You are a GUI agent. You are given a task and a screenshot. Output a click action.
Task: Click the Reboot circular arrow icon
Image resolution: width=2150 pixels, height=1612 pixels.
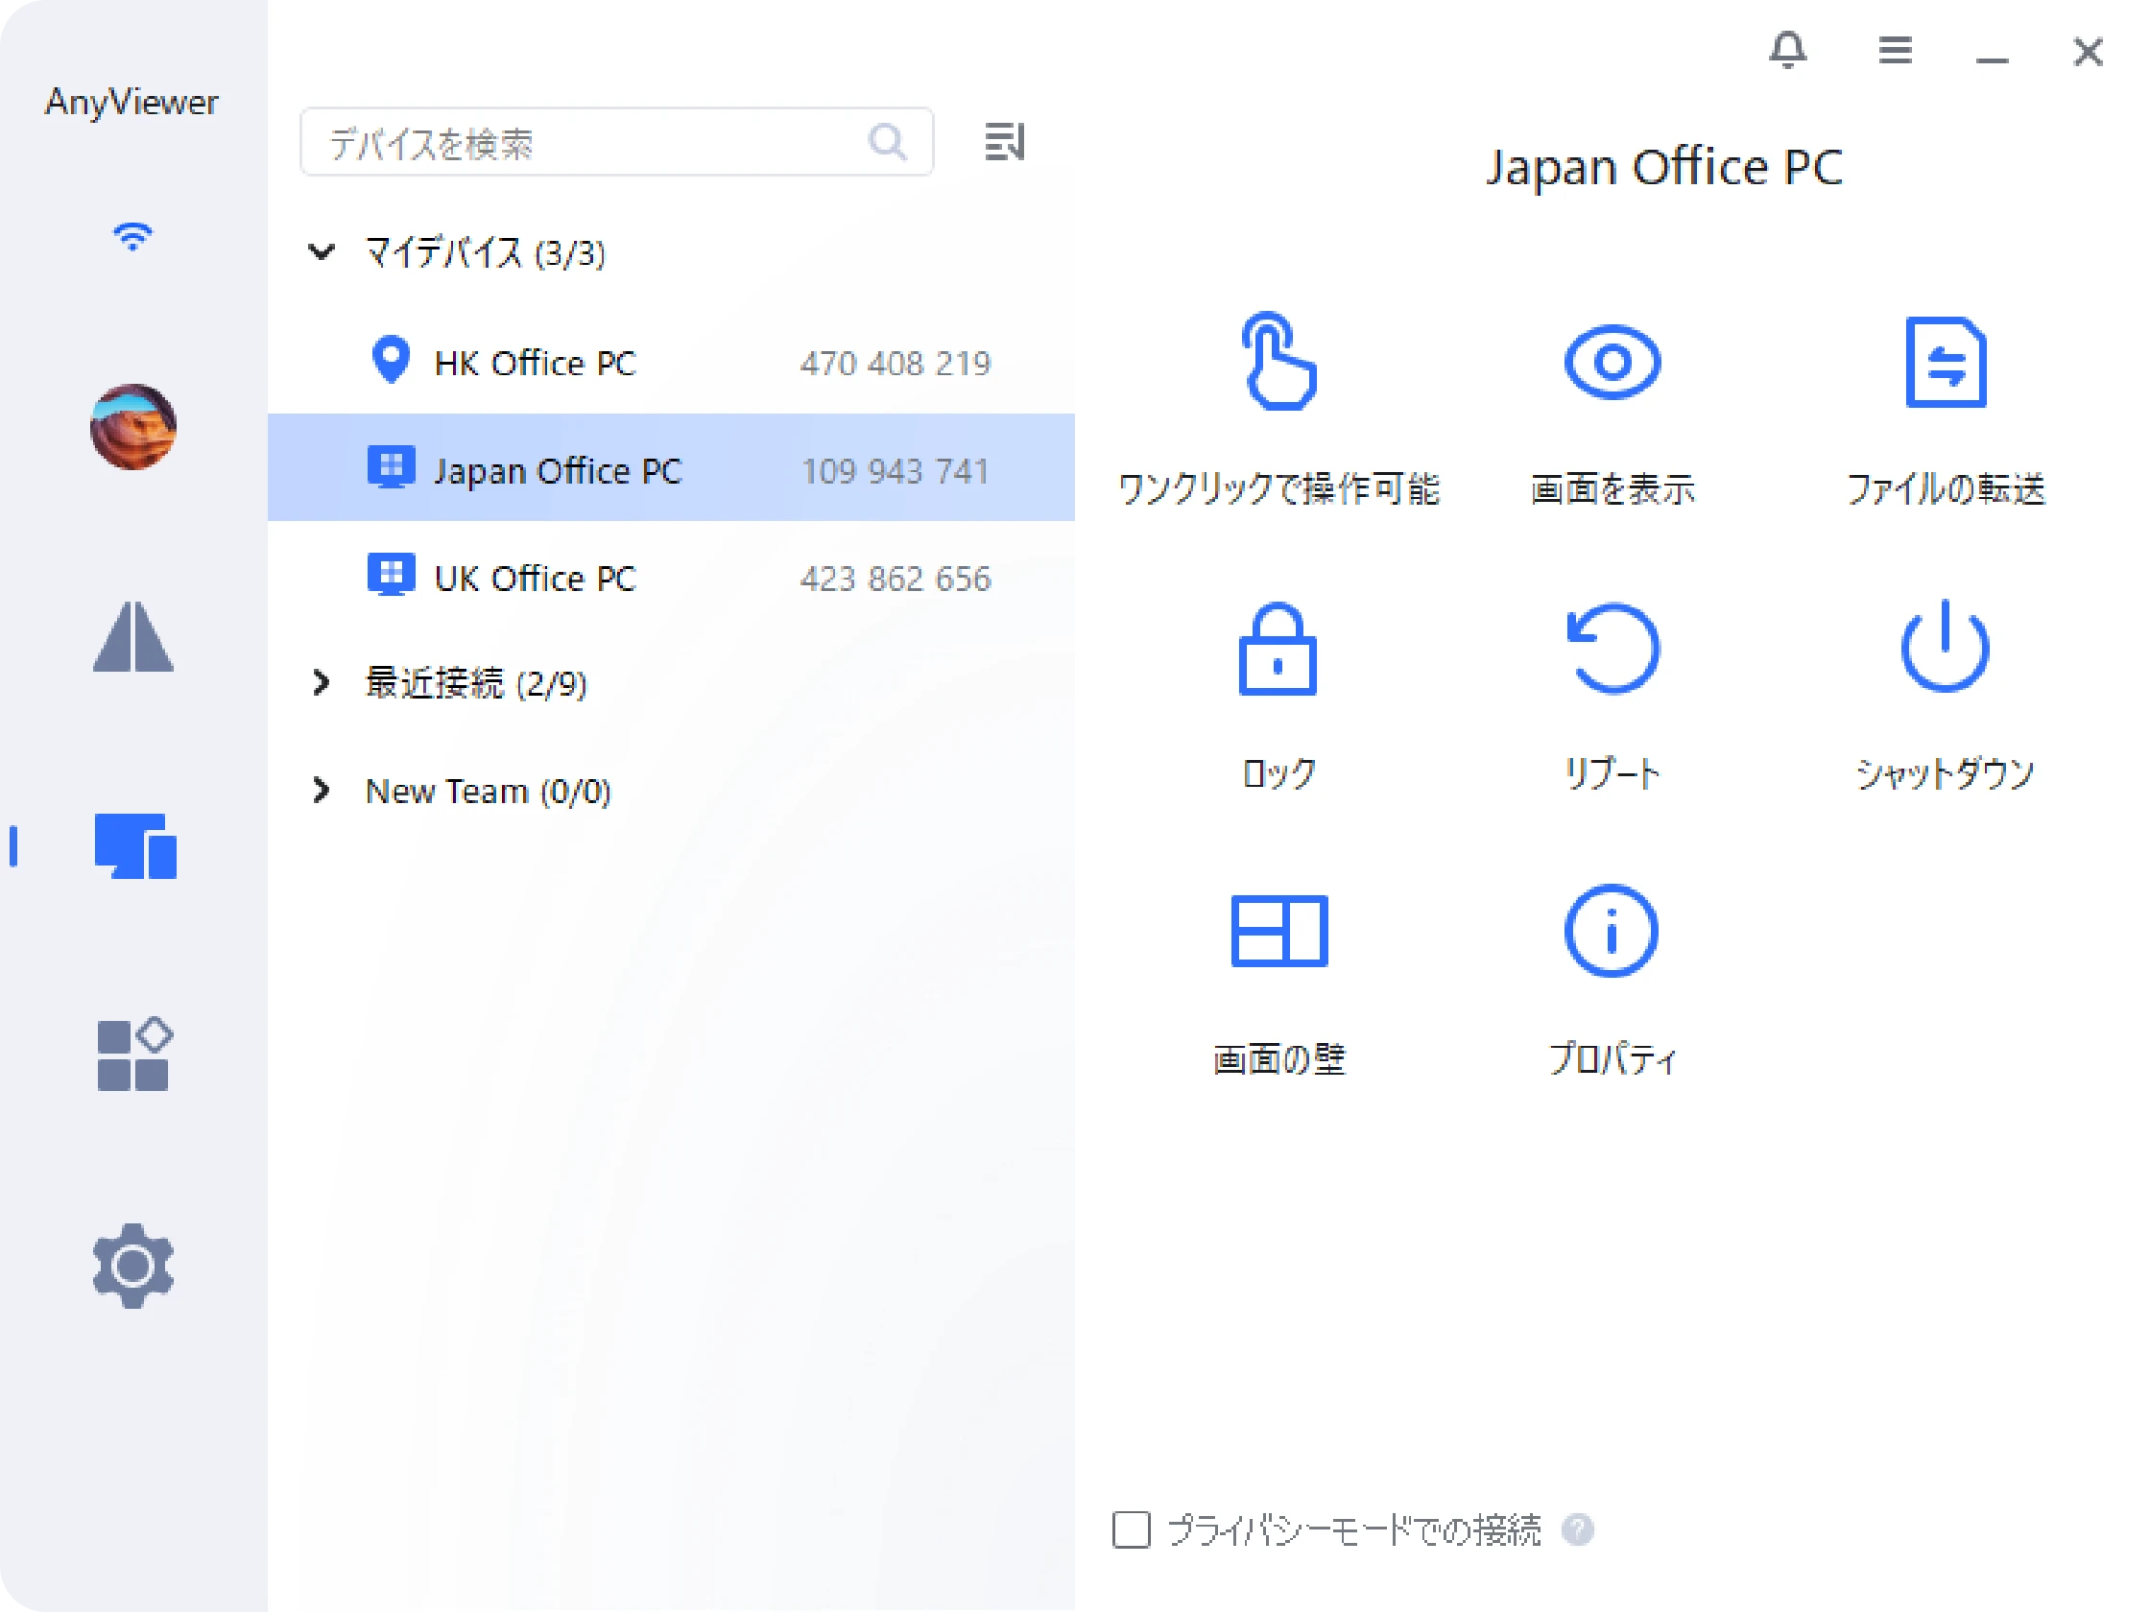click(x=1612, y=649)
